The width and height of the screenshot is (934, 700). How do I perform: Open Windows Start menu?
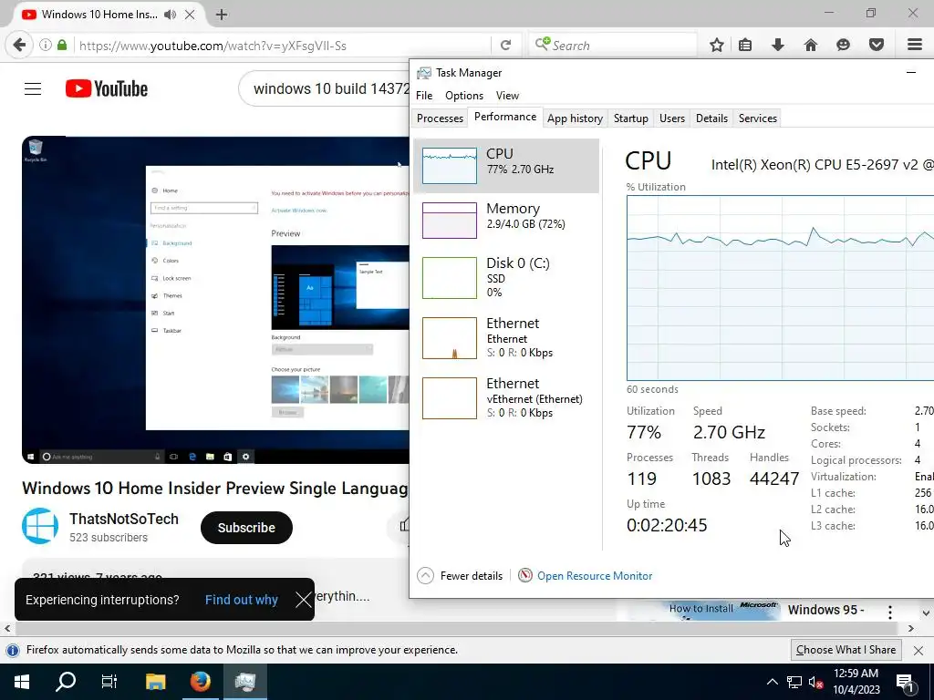click(22, 682)
